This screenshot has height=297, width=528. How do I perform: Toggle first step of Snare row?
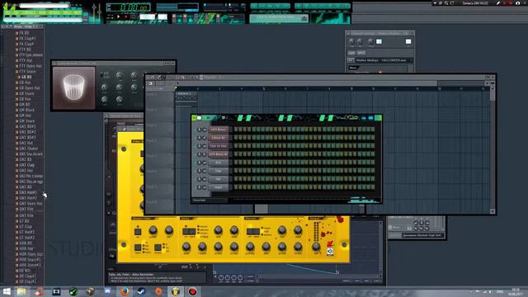[x=236, y=187]
